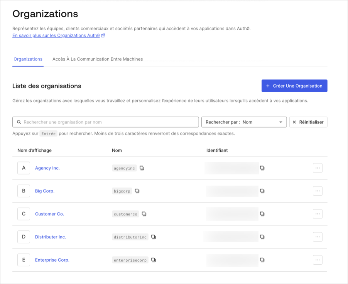Switch to the Organizations tab
The height and width of the screenshot is (284, 348).
coord(28,59)
